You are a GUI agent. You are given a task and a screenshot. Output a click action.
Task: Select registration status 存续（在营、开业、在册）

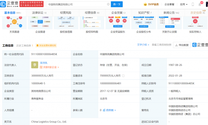tap(114, 65)
